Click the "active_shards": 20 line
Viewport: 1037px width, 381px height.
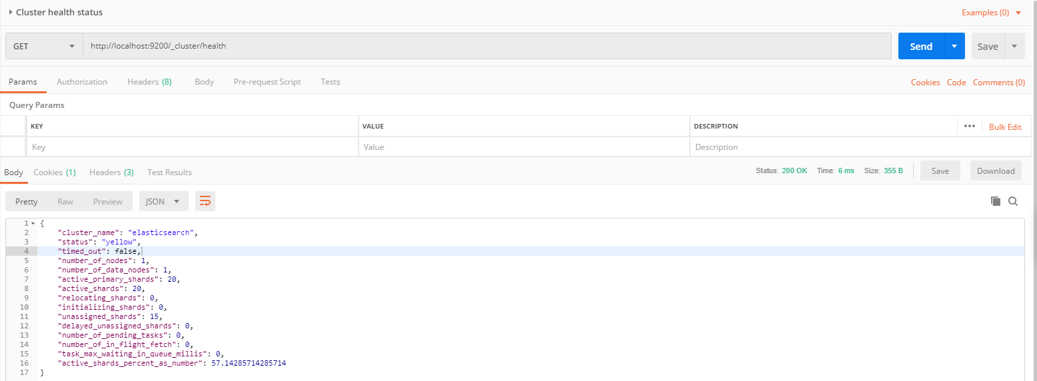coord(101,288)
